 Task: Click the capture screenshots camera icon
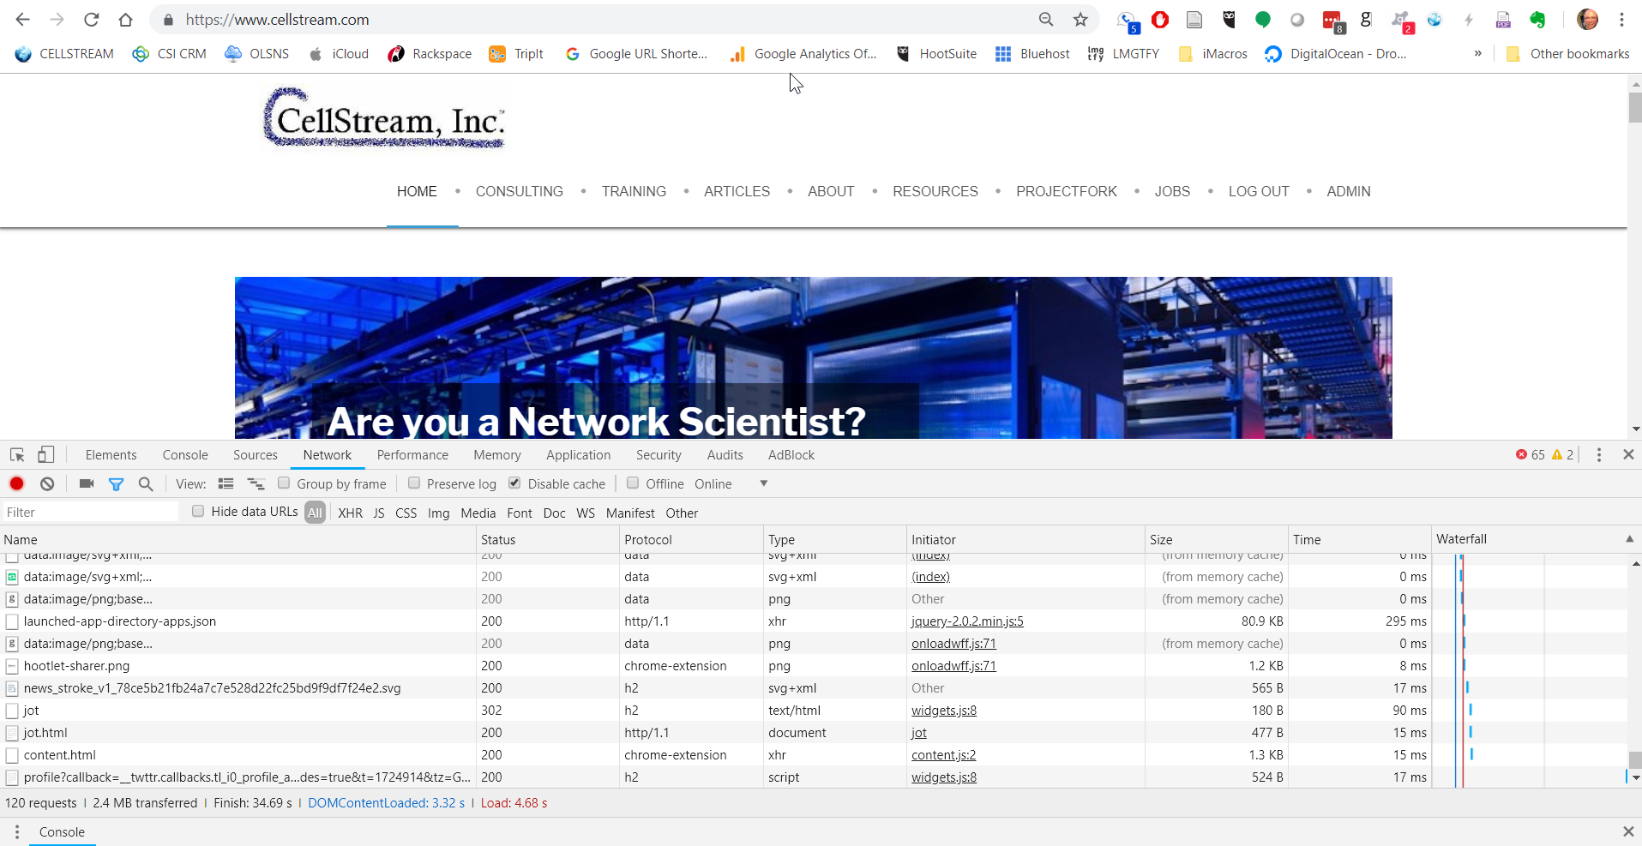(x=87, y=483)
